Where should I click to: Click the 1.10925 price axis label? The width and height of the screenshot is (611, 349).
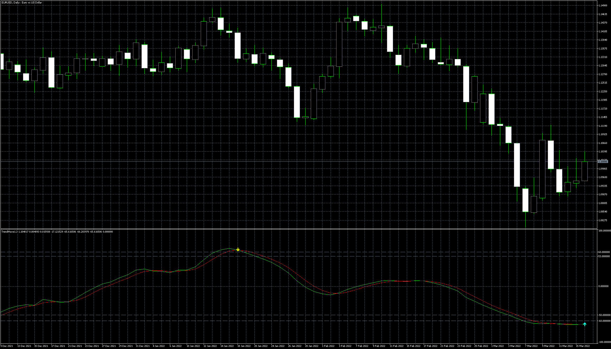[x=603, y=134]
